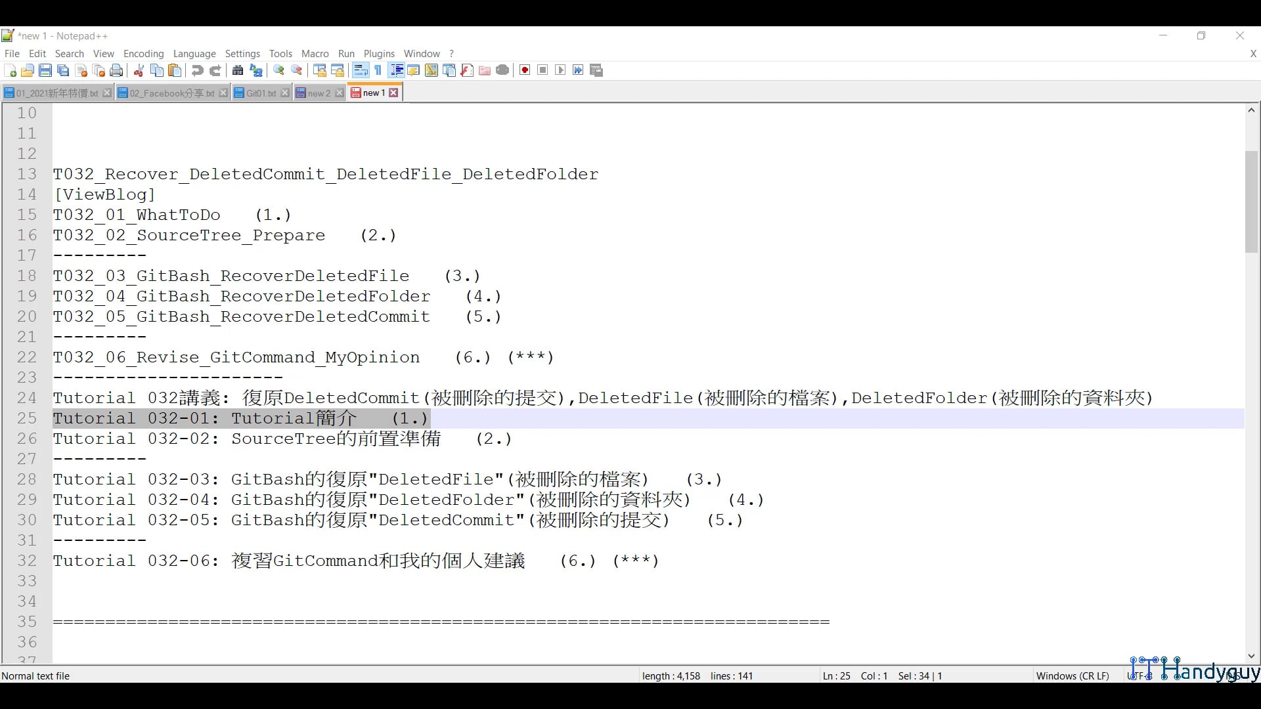Toggle word wrap

tap(361, 70)
